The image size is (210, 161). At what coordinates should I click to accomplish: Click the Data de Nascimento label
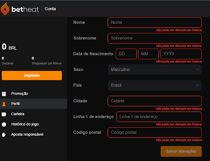click(93, 54)
